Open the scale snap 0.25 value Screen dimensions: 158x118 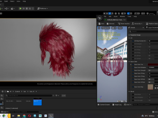138,13
